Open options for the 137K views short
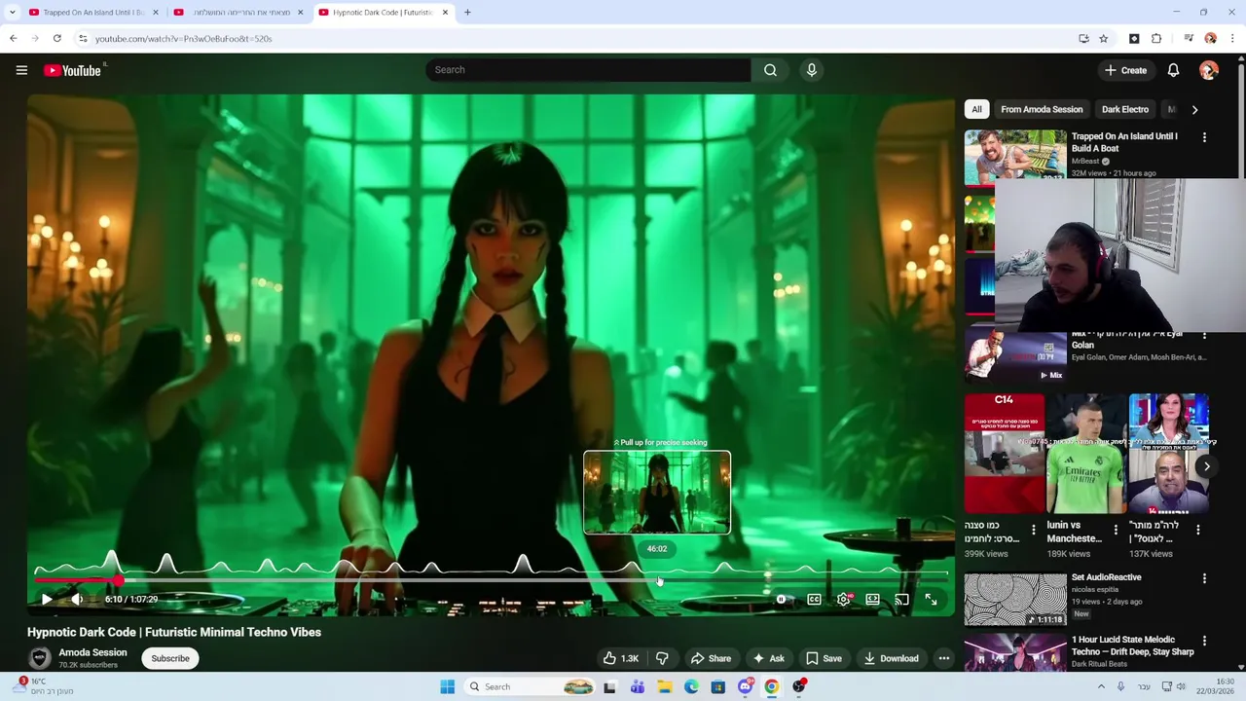 [1198, 531]
